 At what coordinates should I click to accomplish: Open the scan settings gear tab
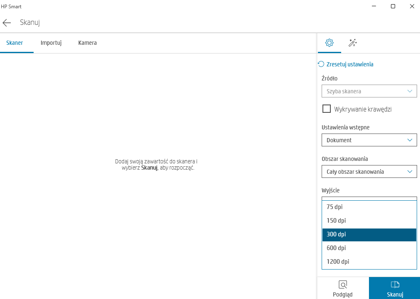click(329, 43)
